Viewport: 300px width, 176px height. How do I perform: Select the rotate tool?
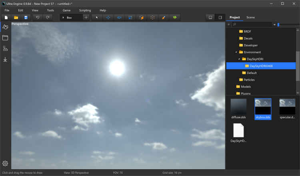[x=119, y=18]
